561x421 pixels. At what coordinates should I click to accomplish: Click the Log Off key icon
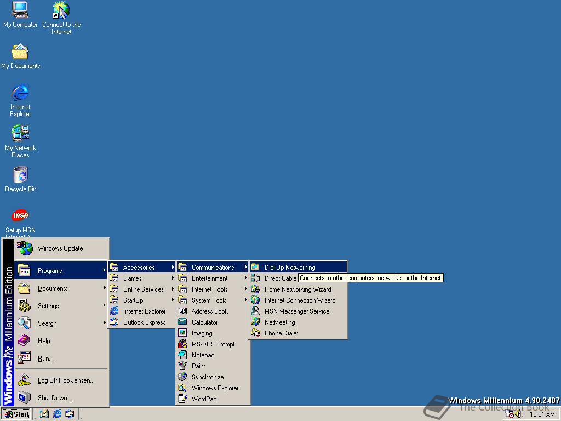pyautogui.click(x=24, y=380)
